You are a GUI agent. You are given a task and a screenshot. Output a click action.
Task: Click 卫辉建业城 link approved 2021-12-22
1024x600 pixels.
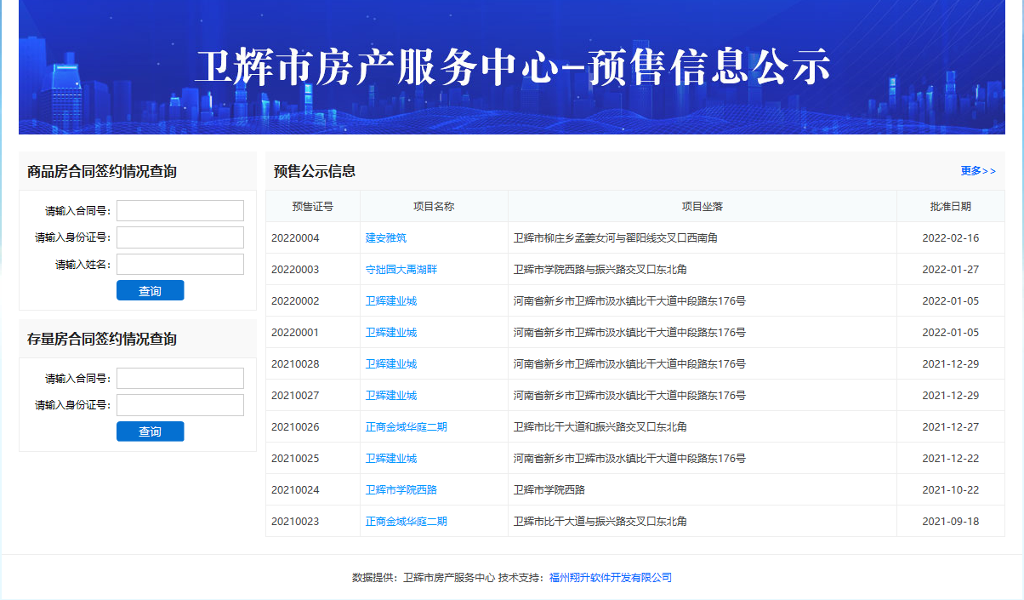tap(391, 459)
